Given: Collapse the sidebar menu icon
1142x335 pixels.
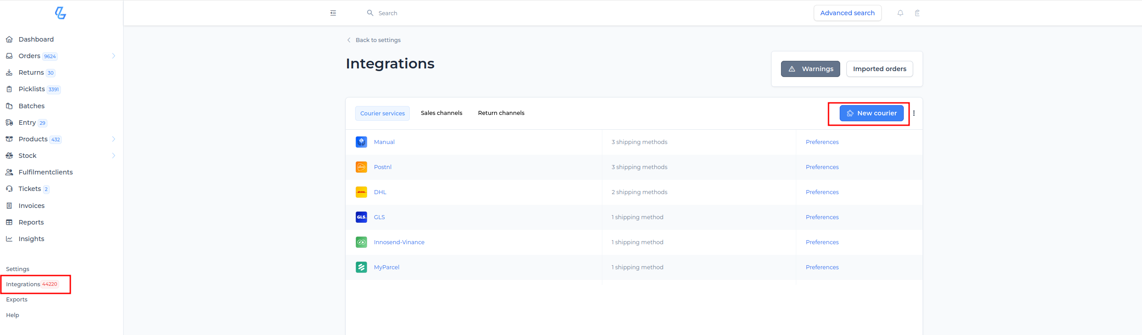Looking at the screenshot, I should (x=333, y=13).
